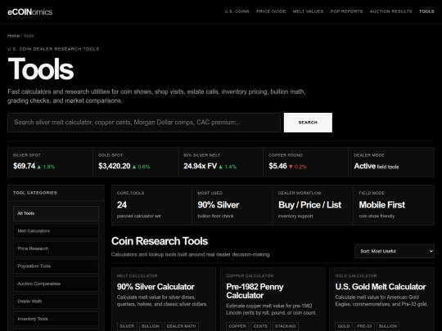Click the red down arrow beside copper 0.2%

click(291, 167)
